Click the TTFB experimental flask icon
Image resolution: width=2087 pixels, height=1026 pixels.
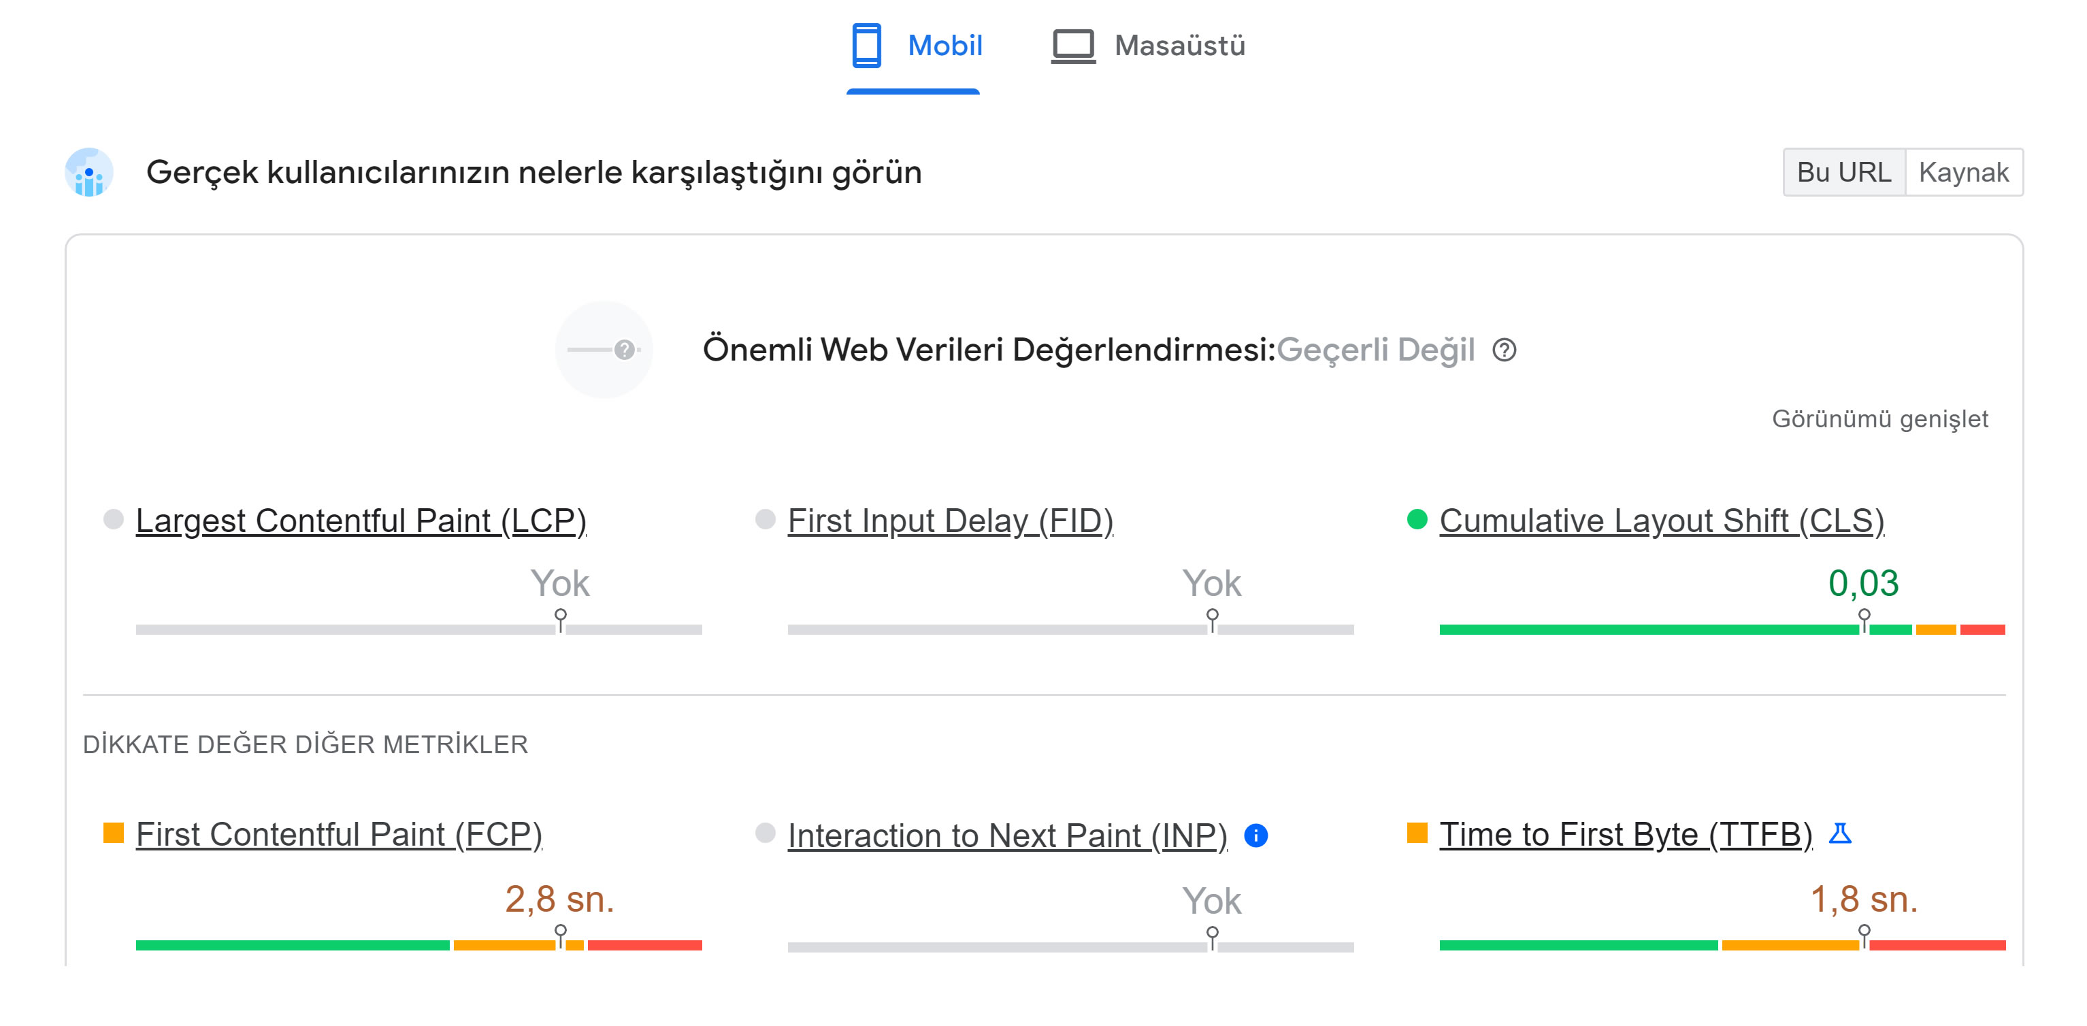coord(1841,833)
